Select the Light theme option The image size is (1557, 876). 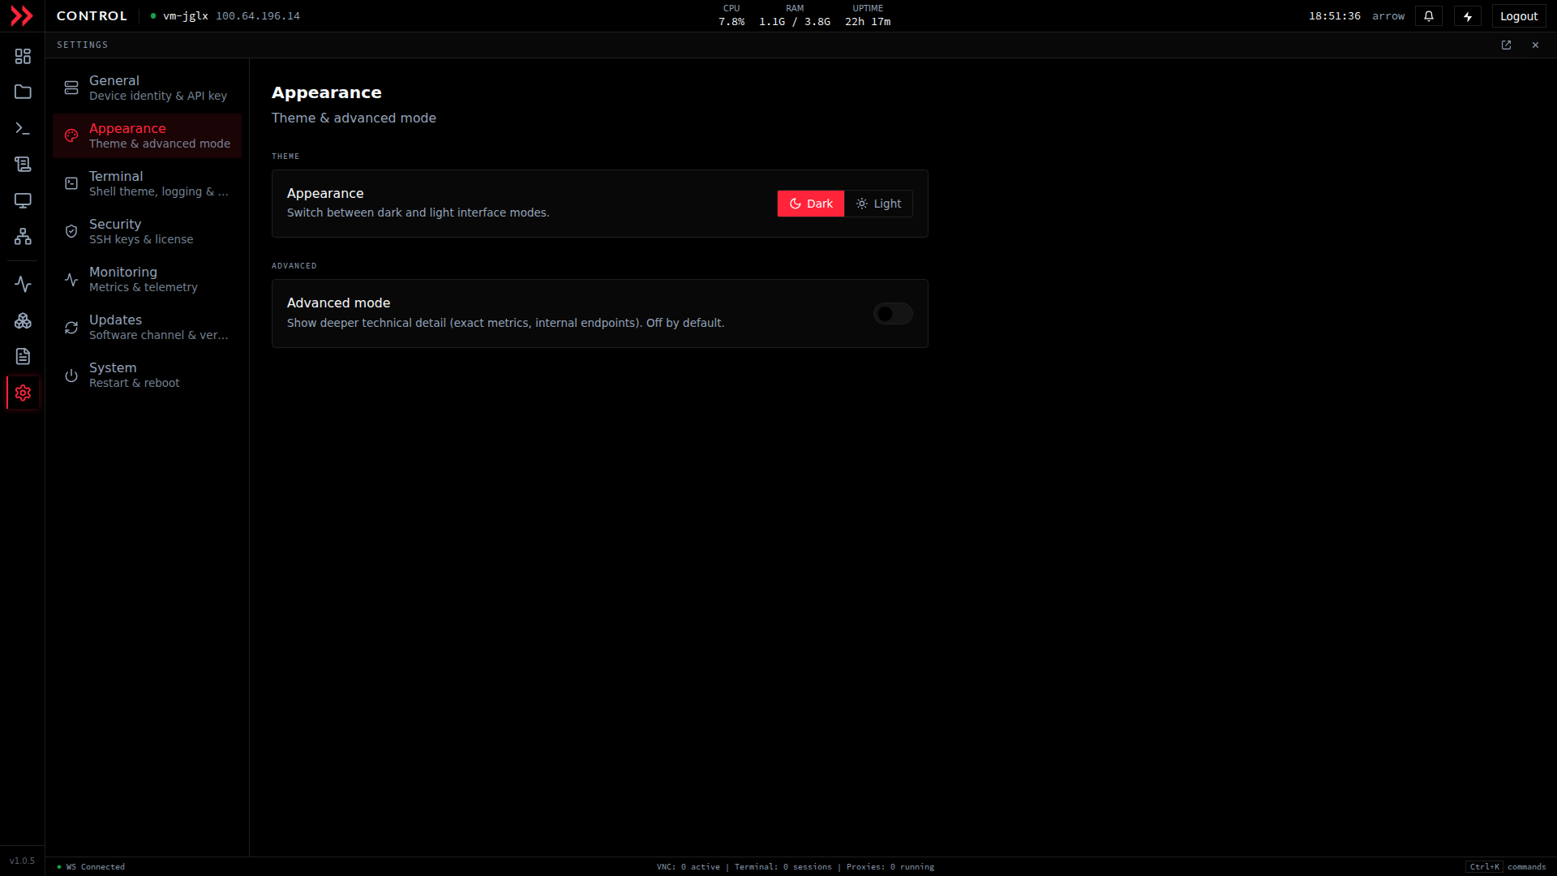tap(878, 204)
